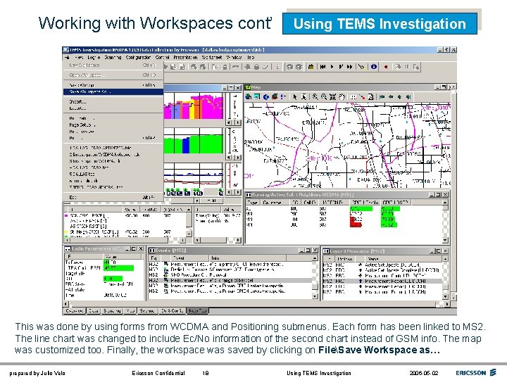Select the pan hand tool in Map toolbar
The height and width of the screenshot is (380, 507).
(x=342, y=96)
